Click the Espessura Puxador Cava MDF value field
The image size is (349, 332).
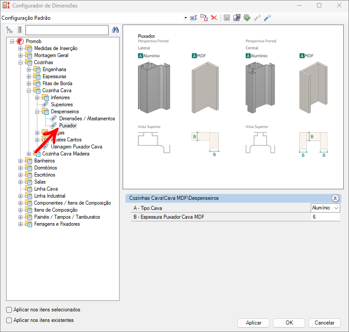pyautogui.click(x=325, y=217)
